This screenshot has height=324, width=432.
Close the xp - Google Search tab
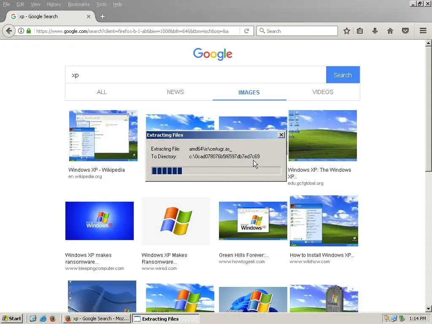tap(89, 16)
